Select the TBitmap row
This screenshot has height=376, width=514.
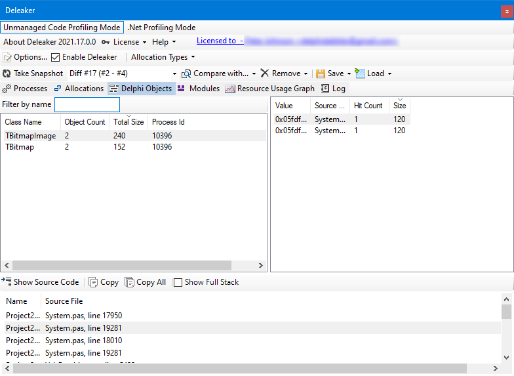134,147
